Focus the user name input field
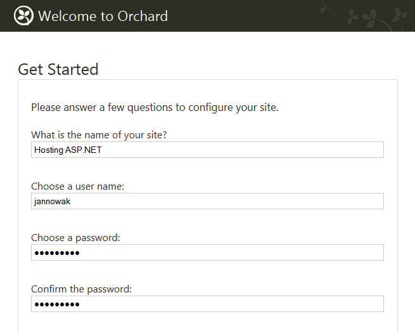The image size is (415, 333). pos(207,201)
